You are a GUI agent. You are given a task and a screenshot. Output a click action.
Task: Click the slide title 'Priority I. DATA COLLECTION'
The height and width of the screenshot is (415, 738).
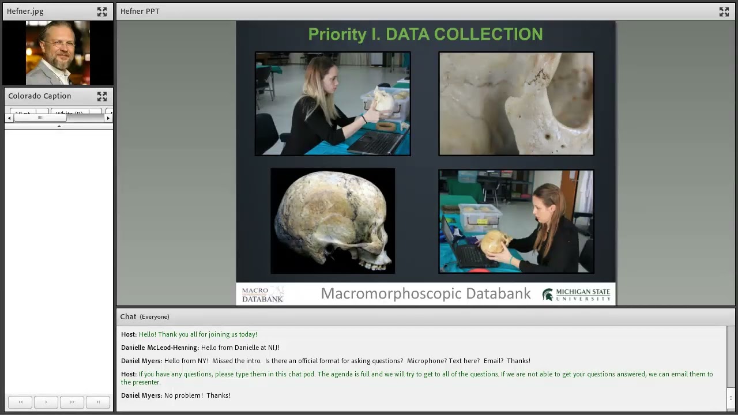[x=426, y=34]
